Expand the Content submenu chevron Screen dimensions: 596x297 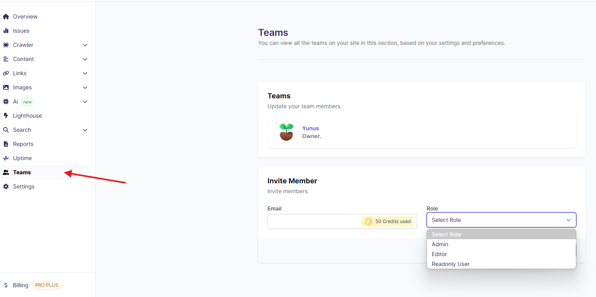85,59
